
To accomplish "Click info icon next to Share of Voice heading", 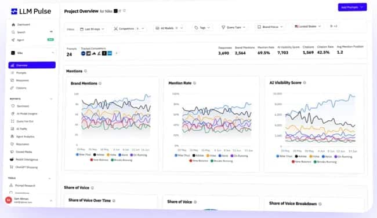I will click(x=93, y=188).
